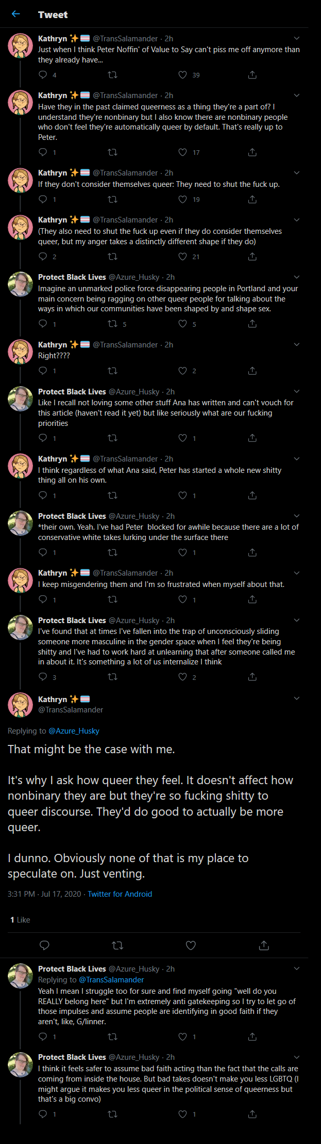The height and width of the screenshot is (1144, 321).
Task: Open the @Azure_Husky link in Replying to
Action: click(74, 731)
